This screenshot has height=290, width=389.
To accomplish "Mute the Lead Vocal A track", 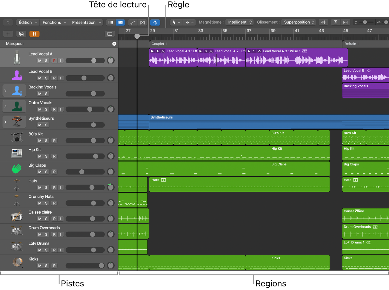I will point(40,61).
